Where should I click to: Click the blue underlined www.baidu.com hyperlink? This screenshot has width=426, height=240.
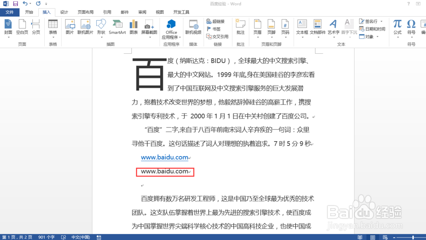click(164, 157)
